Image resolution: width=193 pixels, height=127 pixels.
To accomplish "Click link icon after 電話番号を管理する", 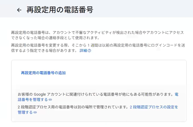I will pos(50,100).
